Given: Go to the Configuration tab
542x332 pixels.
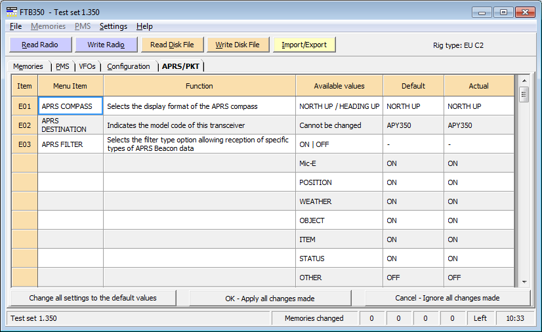Looking at the screenshot, I should point(129,66).
